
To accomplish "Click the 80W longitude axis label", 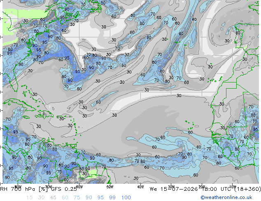I will 18,187.
